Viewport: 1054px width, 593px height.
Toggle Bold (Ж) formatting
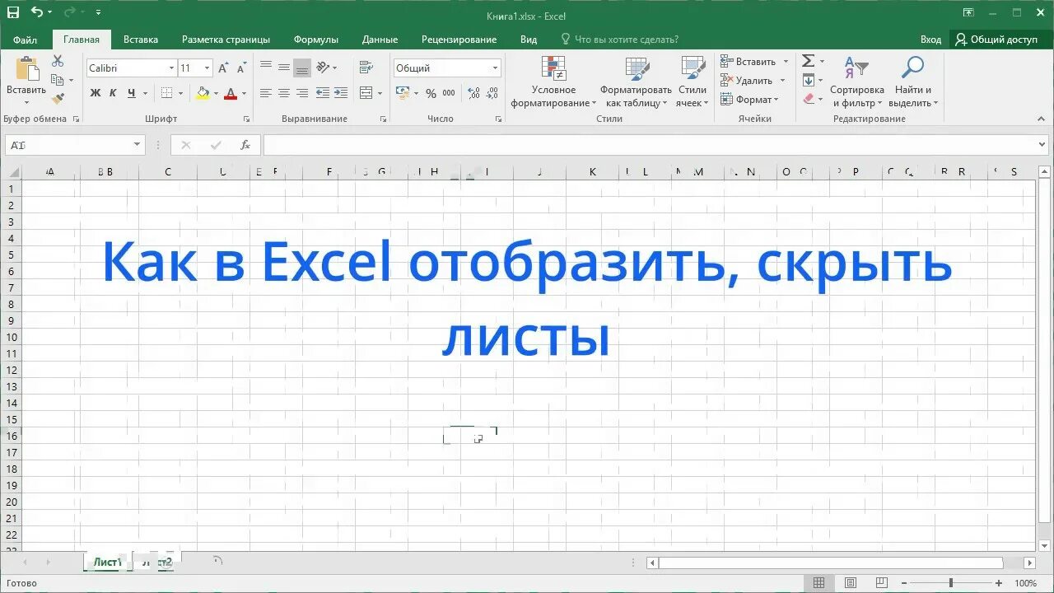coord(96,93)
